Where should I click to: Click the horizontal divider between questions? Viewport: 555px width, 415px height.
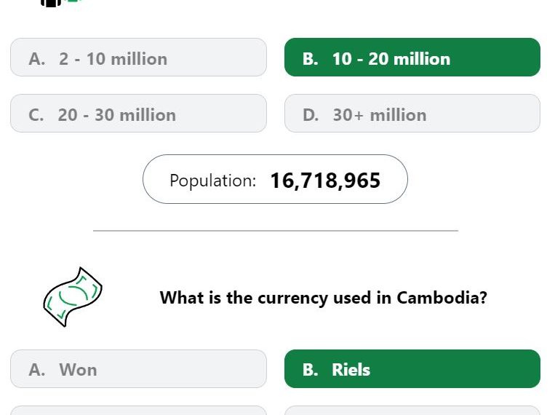tap(275, 231)
